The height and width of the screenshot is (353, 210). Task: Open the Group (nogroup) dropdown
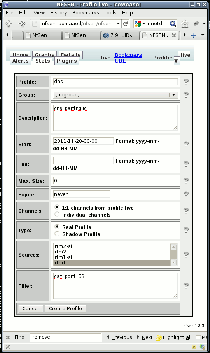(x=115, y=95)
